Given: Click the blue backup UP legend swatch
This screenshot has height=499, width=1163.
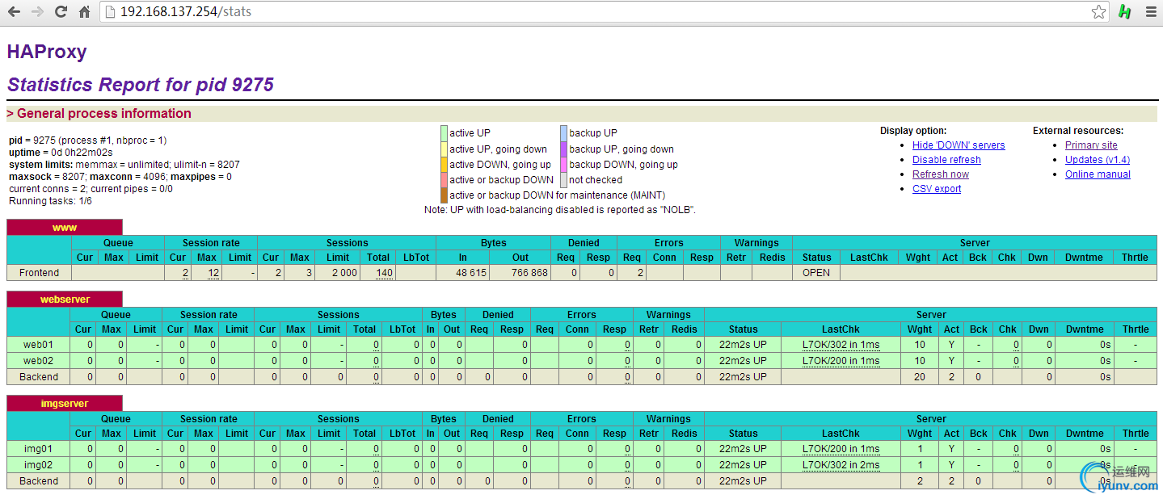Looking at the screenshot, I should tap(563, 133).
